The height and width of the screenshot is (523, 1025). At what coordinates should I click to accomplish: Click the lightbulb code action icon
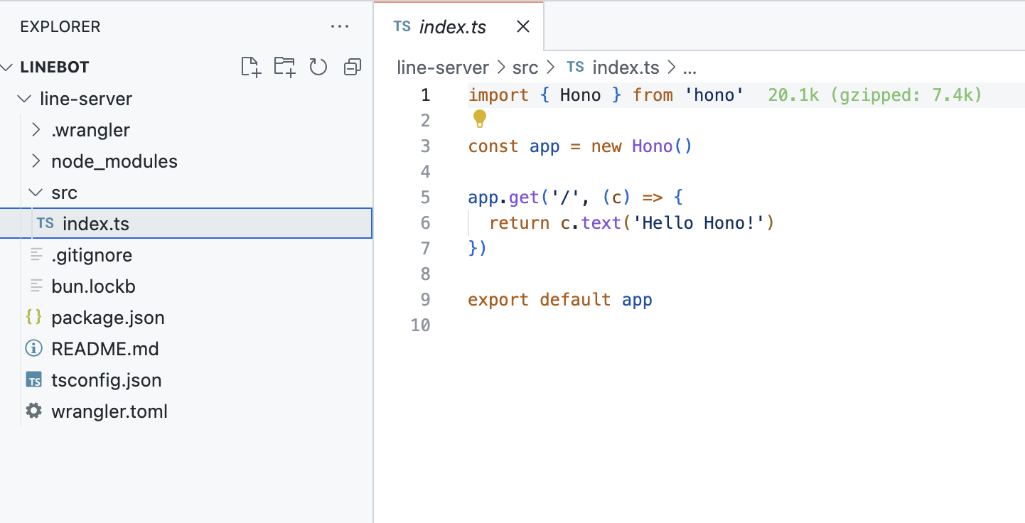479,119
